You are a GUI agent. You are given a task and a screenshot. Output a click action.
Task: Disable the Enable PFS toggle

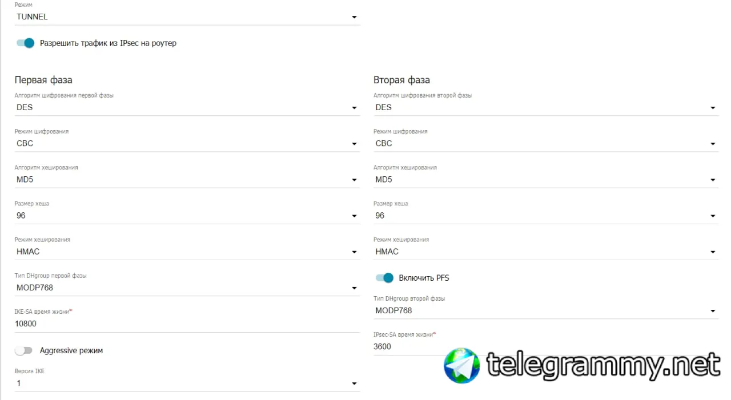pyautogui.click(x=384, y=278)
